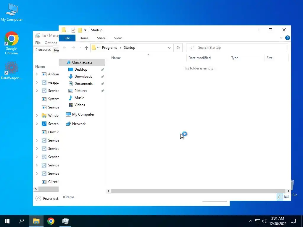Show hidden system tray icons
This screenshot has width=303, height=227.
250,221
